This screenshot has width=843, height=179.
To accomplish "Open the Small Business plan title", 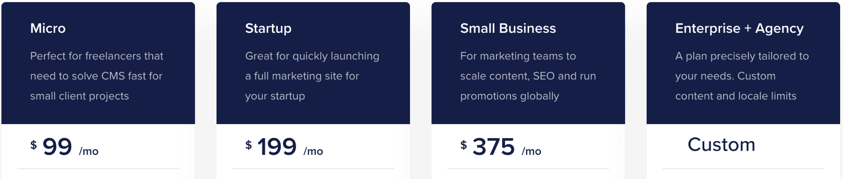I will [x=508, y=28].
